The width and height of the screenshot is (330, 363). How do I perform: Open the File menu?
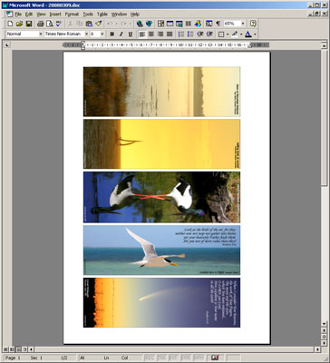coord(18,15)
